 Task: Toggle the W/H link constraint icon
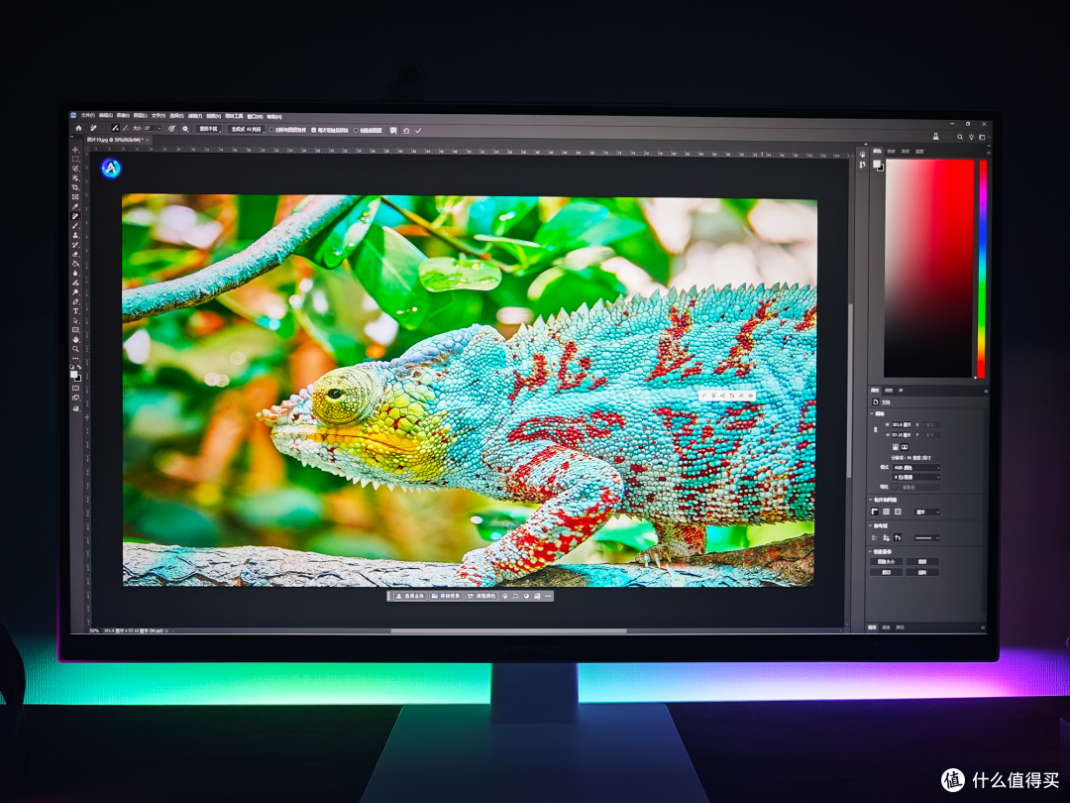876,429
